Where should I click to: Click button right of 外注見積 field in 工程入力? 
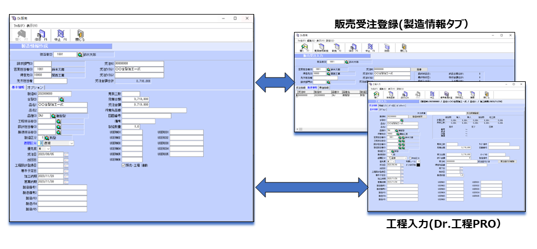472,113
